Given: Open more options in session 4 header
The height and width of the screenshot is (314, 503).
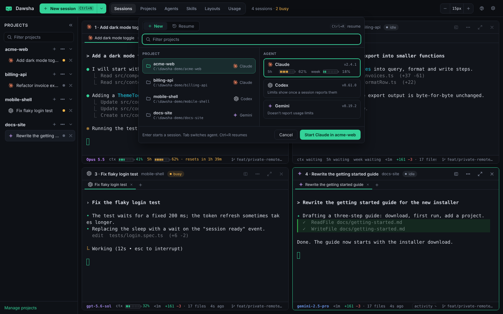Looking at the screenshot, I should pos(468,174).
